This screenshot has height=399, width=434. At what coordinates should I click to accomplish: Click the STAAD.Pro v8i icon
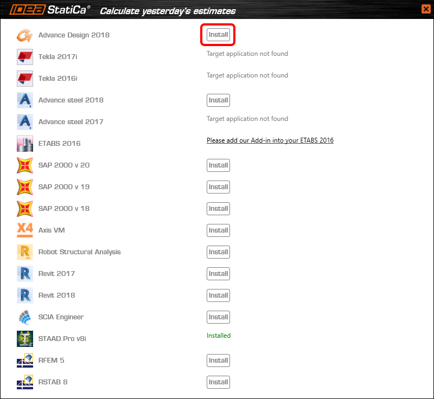coord(24,339)
